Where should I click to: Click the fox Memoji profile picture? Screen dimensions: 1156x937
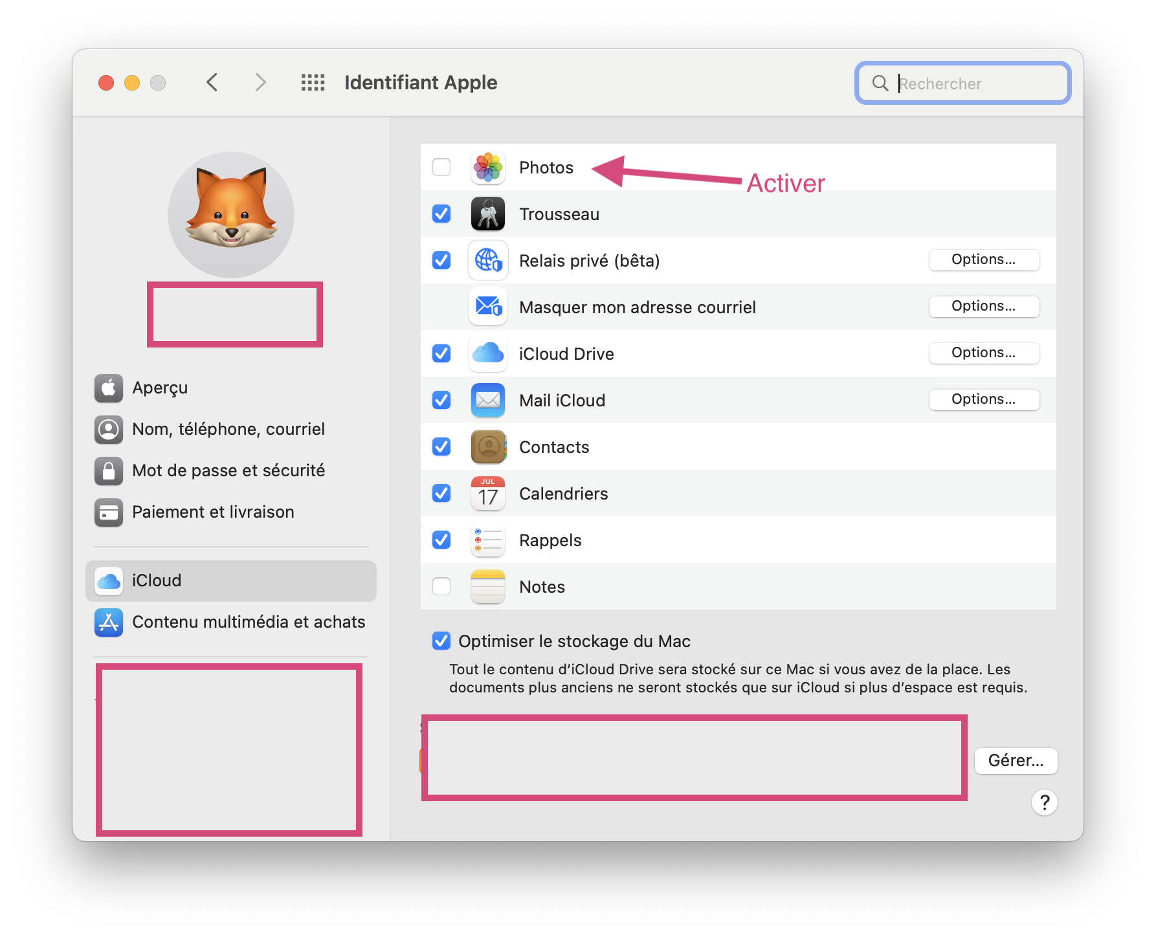point(231,215)
